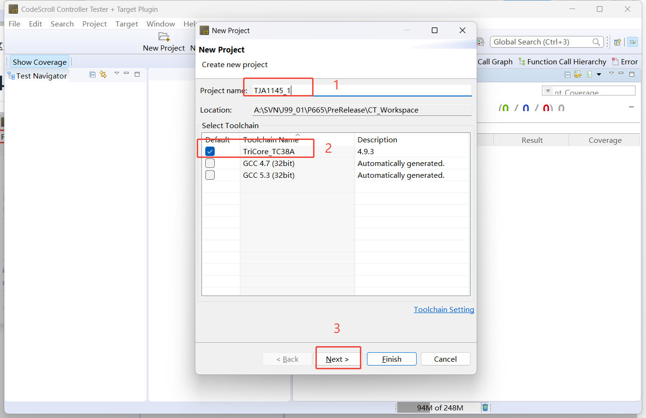
Task: Check the GCC 4.7 (32bit) checkbox
Action: [x=210, y=163]
